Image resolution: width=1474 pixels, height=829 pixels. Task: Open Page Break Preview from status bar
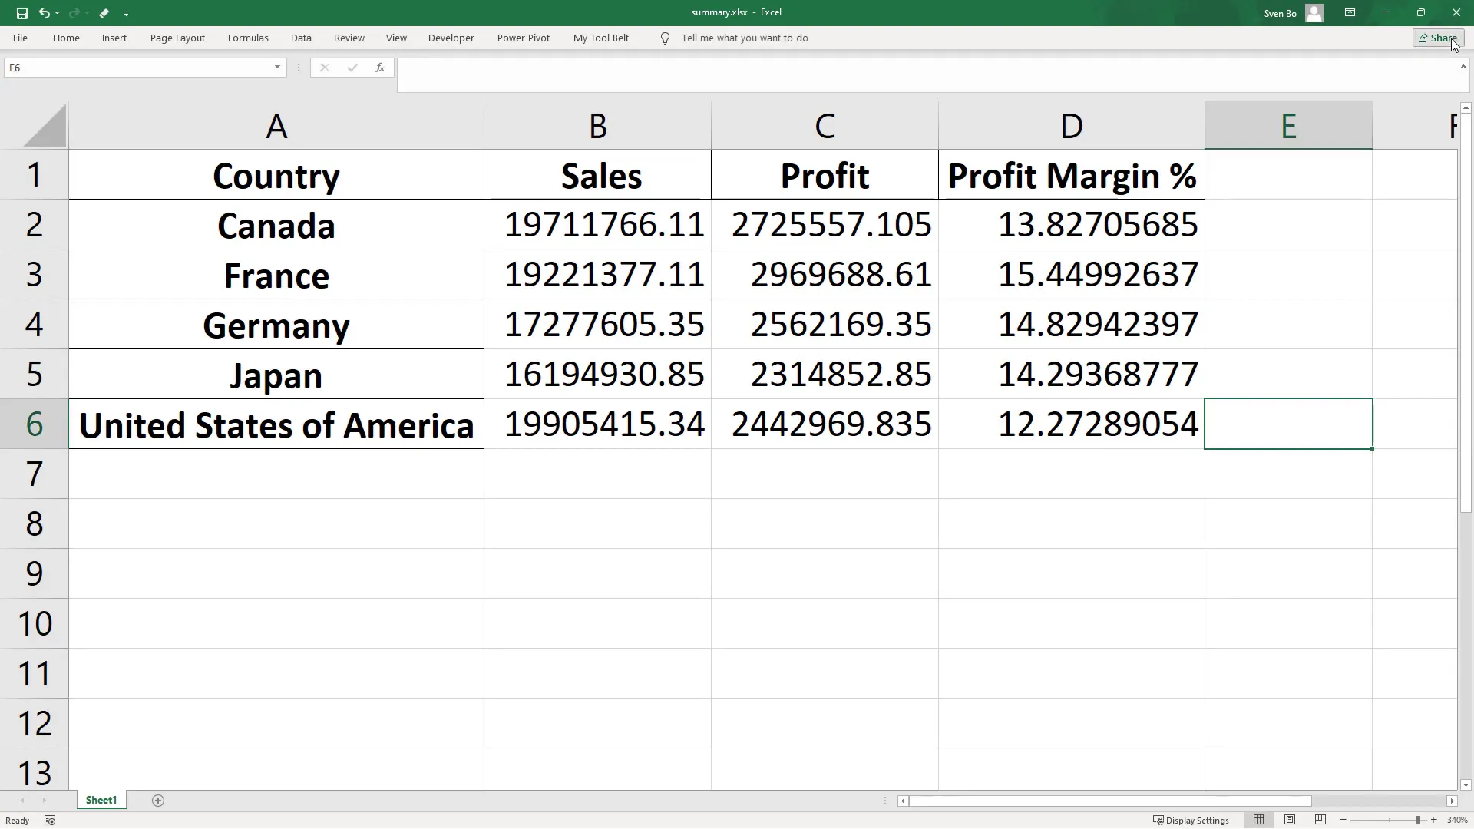[1320, 820]
